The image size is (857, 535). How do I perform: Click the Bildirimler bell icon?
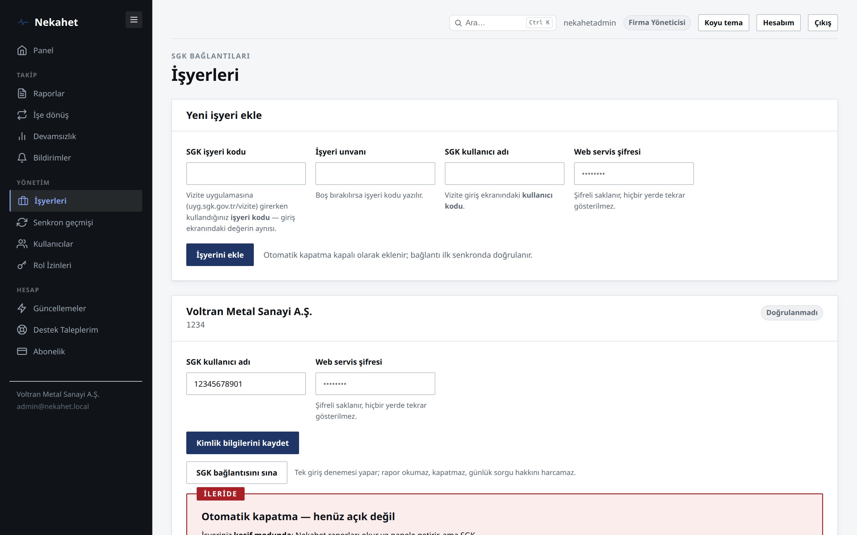point(22,158)
